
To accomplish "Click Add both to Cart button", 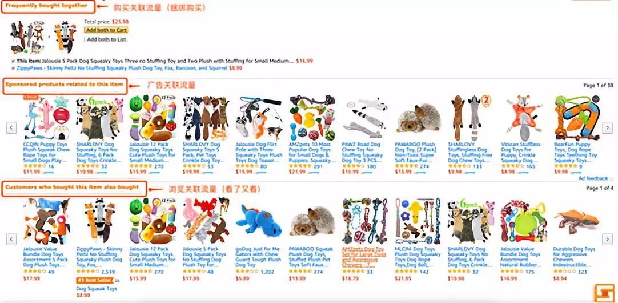I will pos(106,30).
